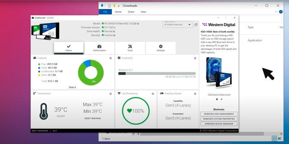Screen dimensions: 289x144
Task: Click the Windows Device Manager shortcut
Action: point(219,124)
